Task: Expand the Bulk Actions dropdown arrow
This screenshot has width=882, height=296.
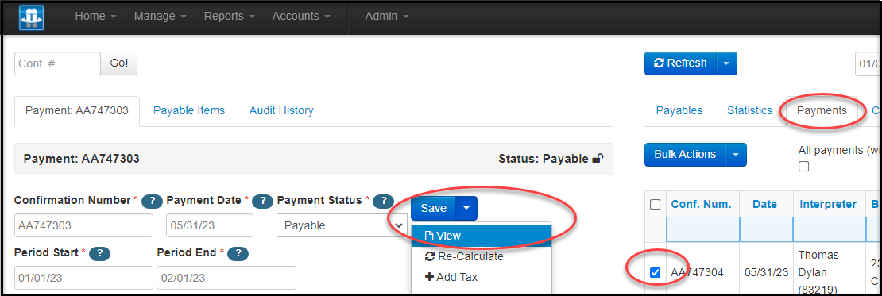Action: point(737,155)
